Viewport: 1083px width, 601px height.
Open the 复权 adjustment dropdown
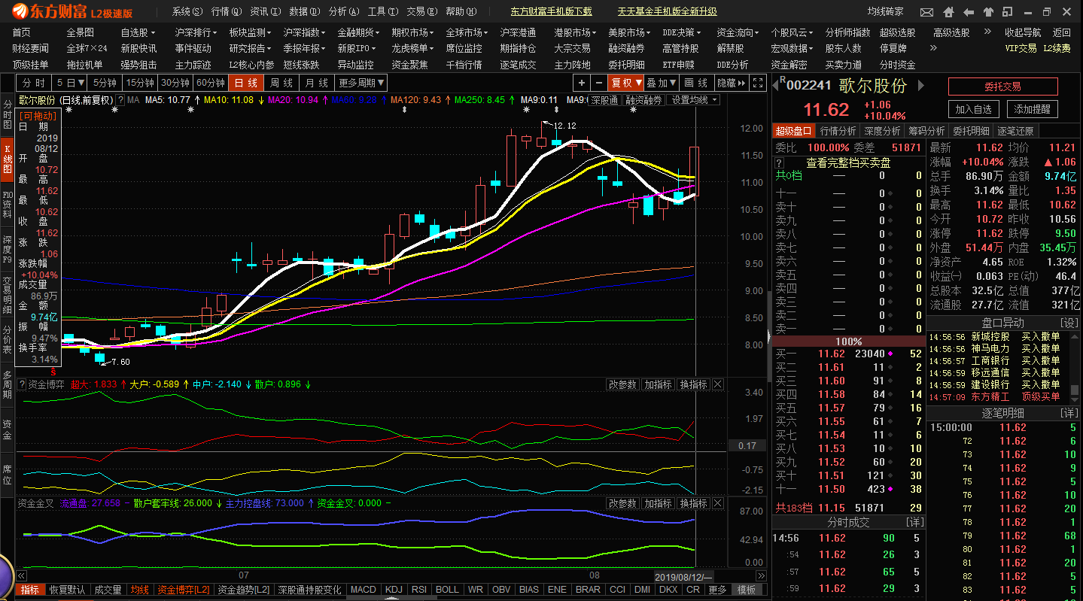coord(626,83)
